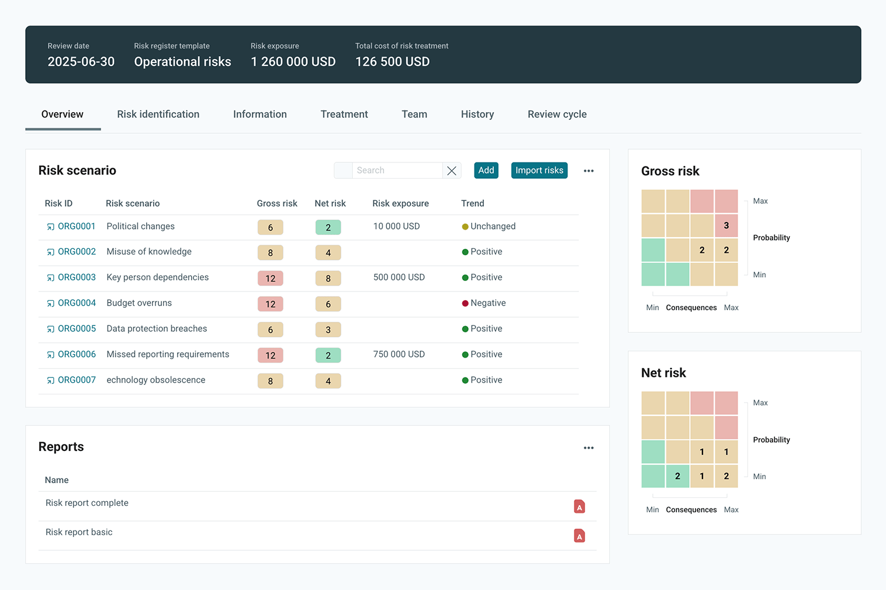Select green Net risk cell showing 2
This screenshot has height=590, width=886.
click(x=677, y=476)
